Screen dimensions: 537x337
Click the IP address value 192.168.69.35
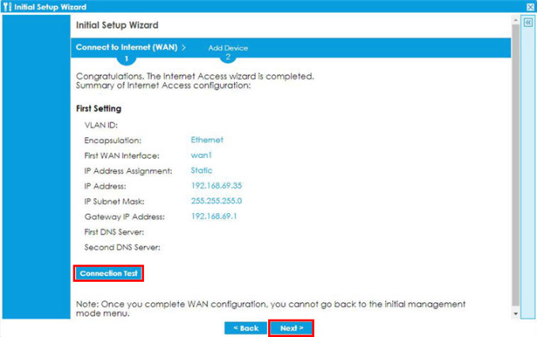[x=216, y=186]
